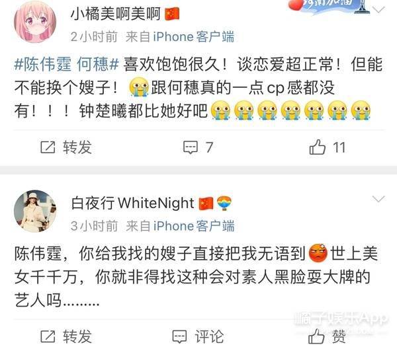Open comments via the bubble icon with 7
397x345 pixels.
[x=191, y=147]
